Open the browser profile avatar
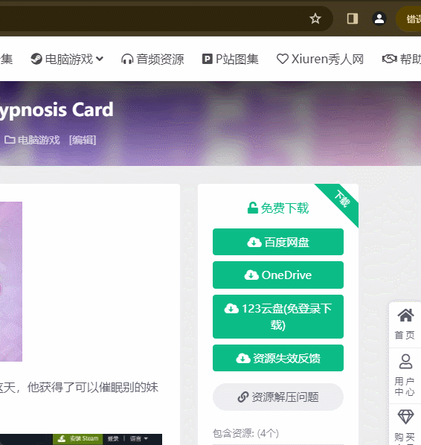The width and height of the screenshot is (421, 445). click(379, 19)
